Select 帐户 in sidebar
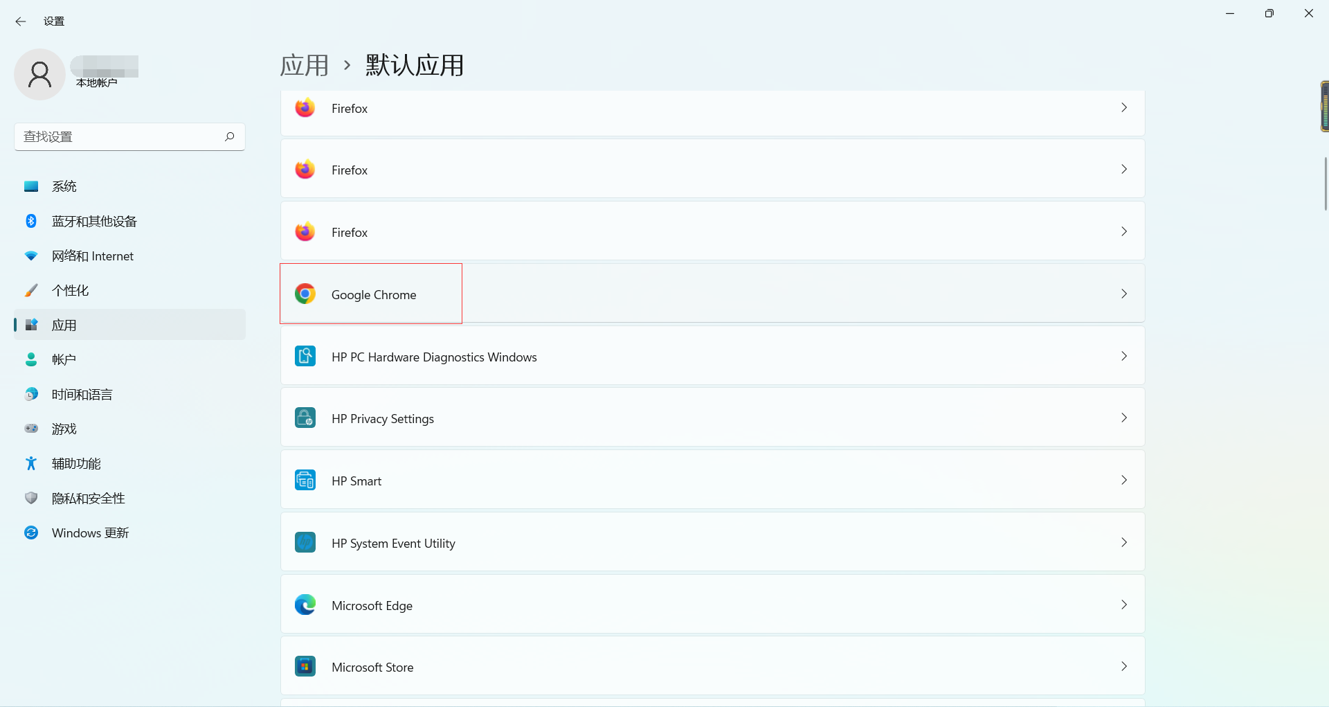1329x707 pixels. point(129,359)
